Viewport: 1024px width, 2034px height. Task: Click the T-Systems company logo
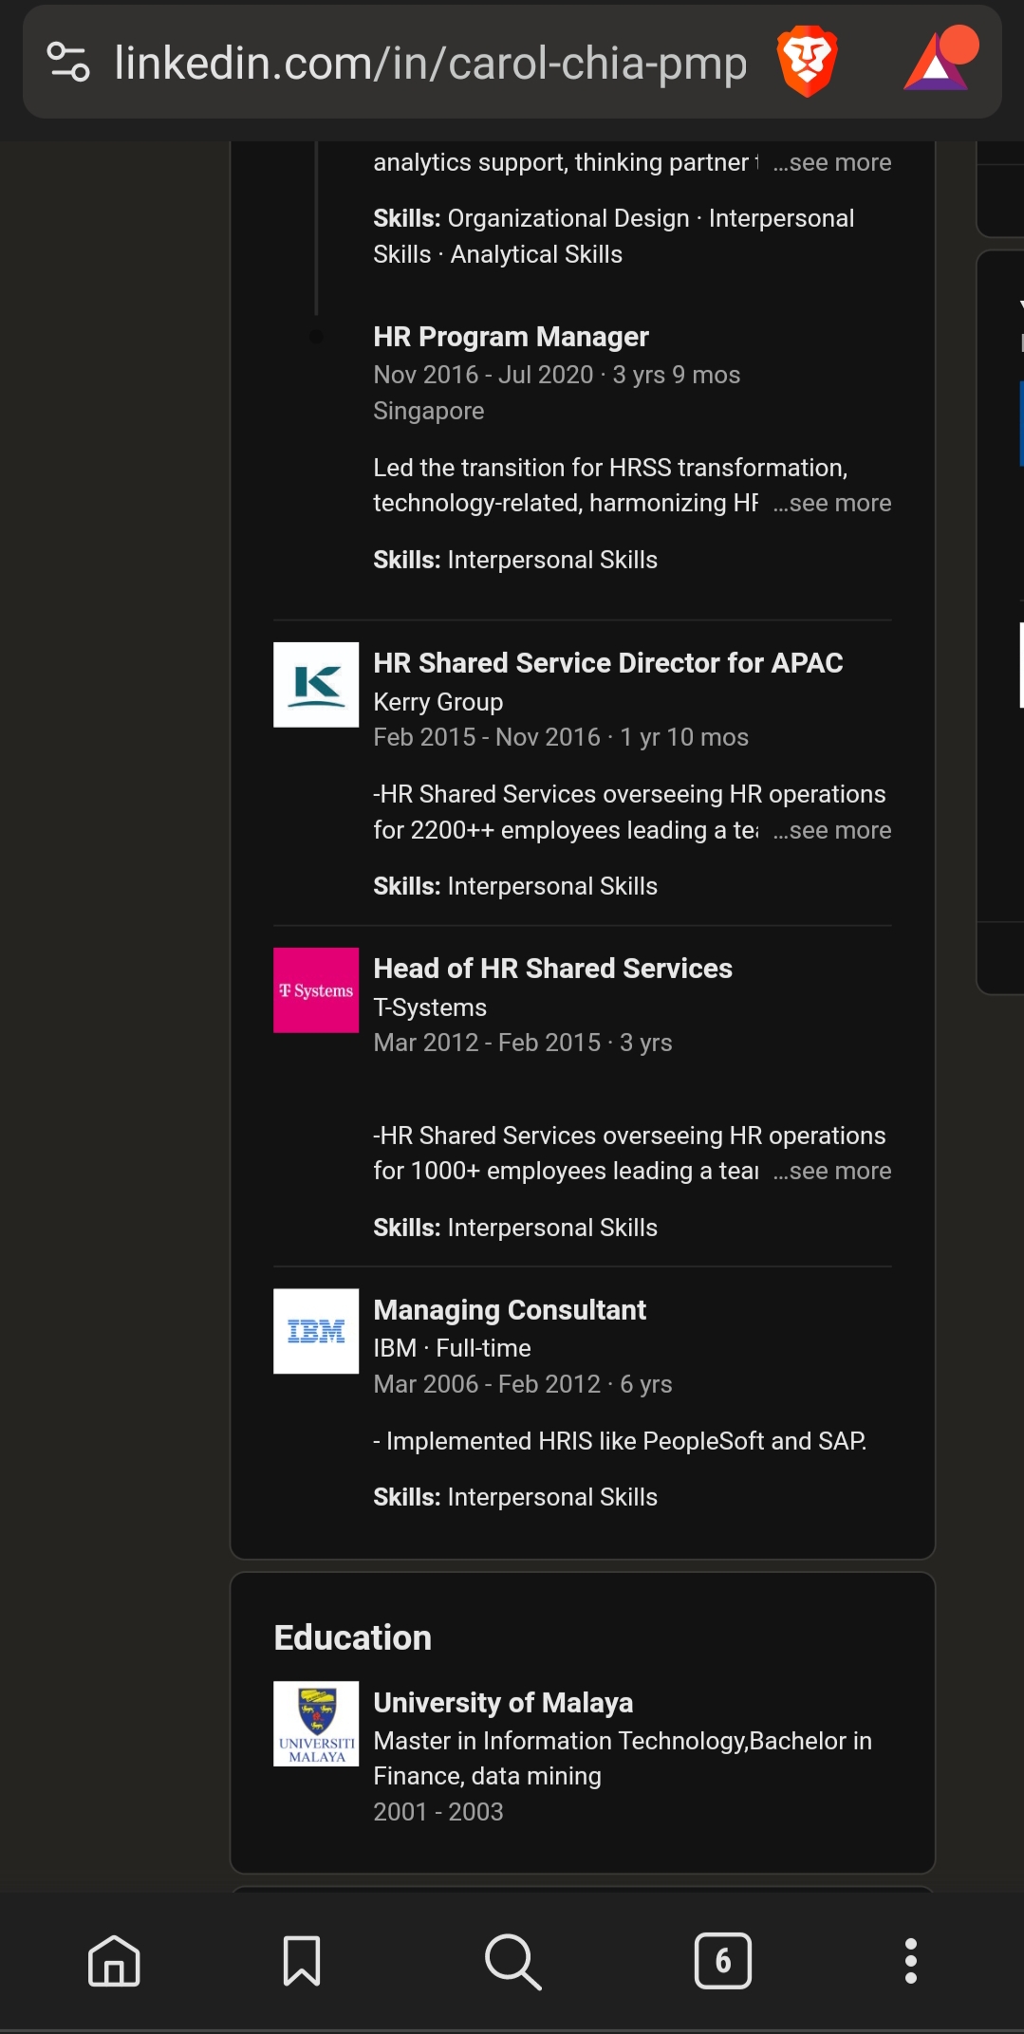tap(316, 990)
